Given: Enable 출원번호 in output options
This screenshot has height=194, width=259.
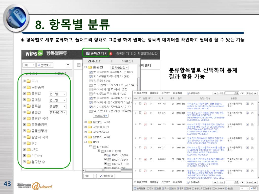Looking at the screenshot, I should tap(193, 188).
